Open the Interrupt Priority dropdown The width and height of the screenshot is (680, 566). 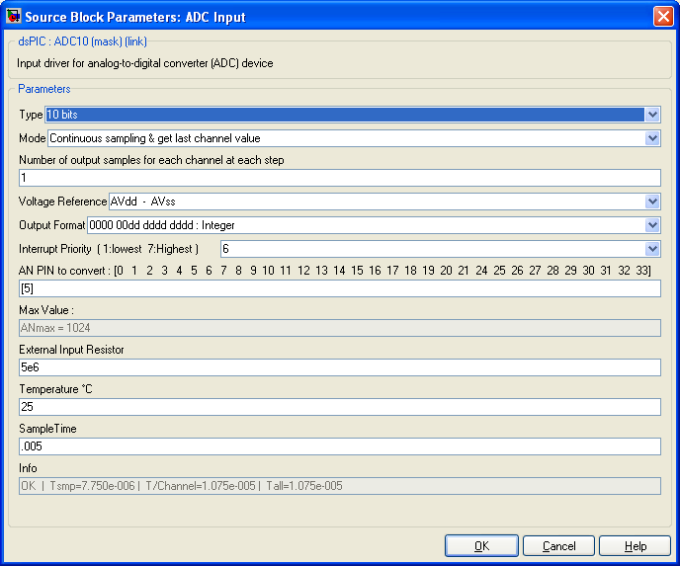tap(652, 249)
